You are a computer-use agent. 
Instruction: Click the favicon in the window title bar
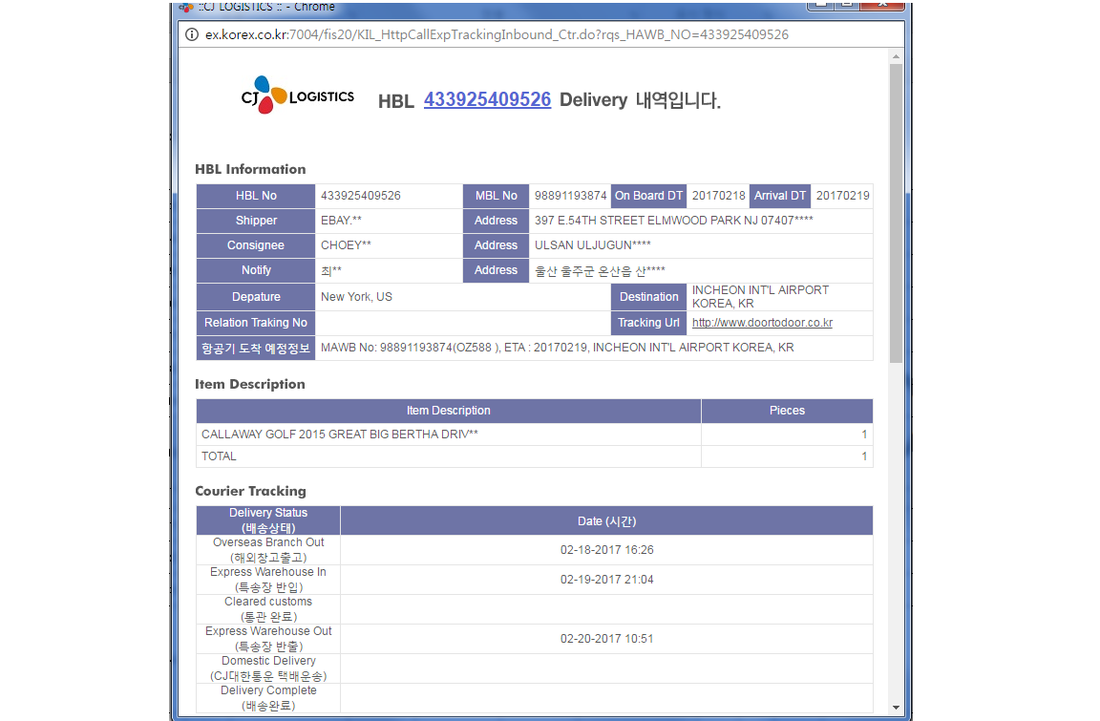tap(186, 7)
